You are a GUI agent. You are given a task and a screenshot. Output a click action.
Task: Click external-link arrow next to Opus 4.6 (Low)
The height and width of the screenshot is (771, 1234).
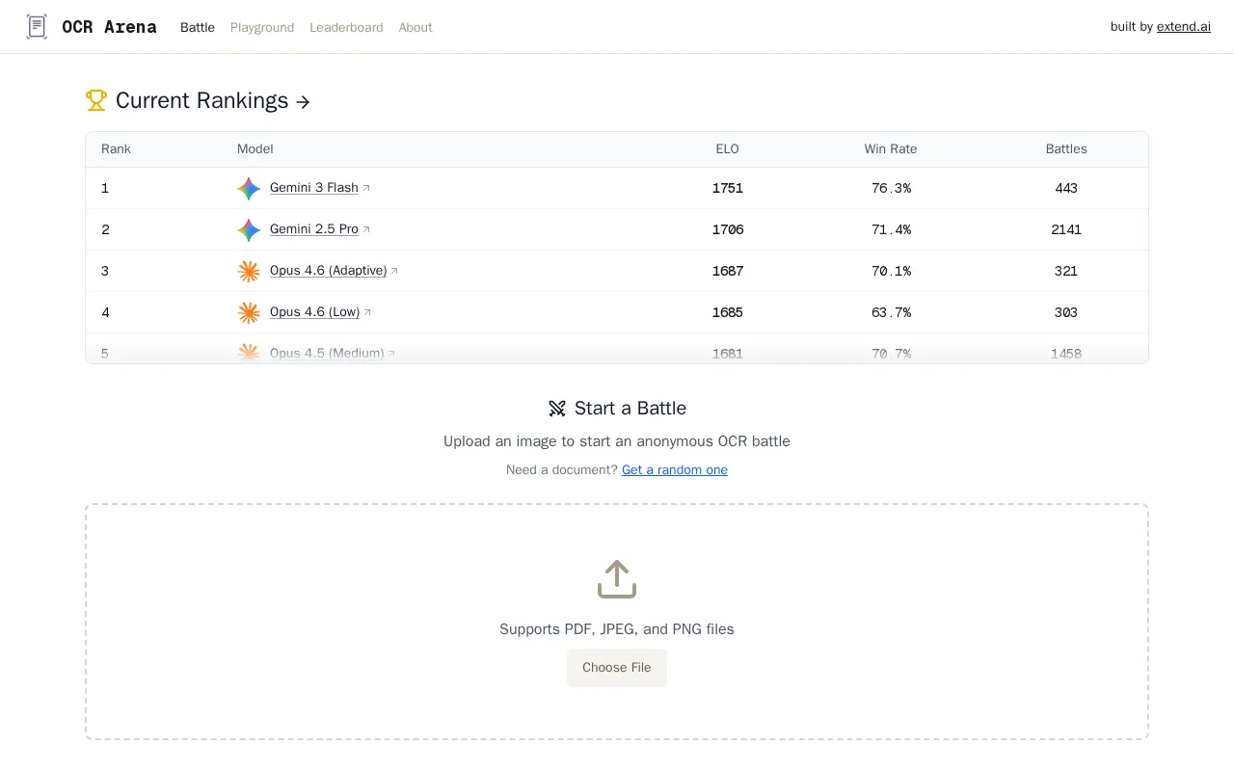(x=367, y=312)
